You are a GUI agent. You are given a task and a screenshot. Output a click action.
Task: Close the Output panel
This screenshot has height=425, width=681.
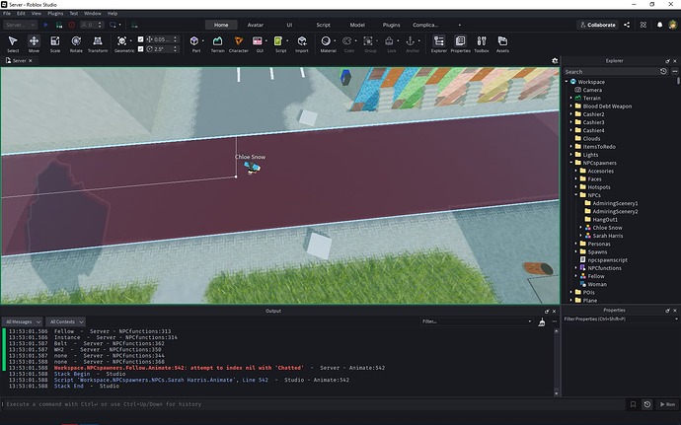(x=554, y=312)
